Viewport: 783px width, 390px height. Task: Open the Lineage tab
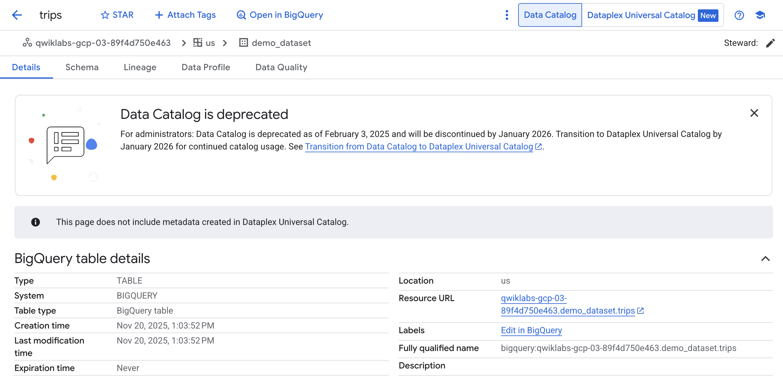click(140, 67)
